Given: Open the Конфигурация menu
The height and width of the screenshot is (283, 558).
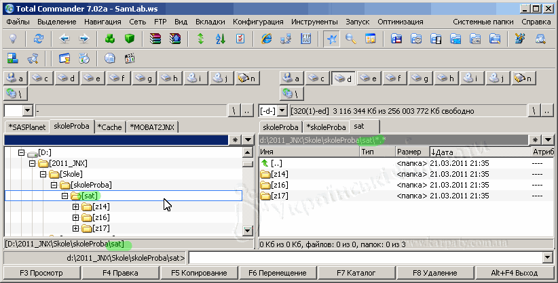Looking at the screenshot, I should click(x=258, y=22).
